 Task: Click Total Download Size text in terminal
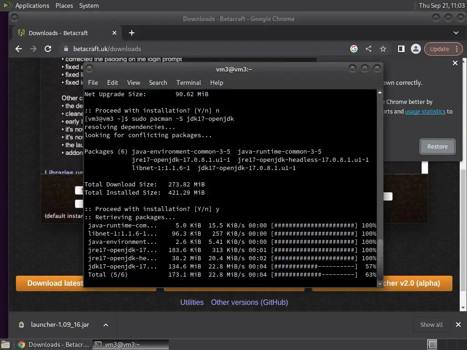(x=120, y=185)
